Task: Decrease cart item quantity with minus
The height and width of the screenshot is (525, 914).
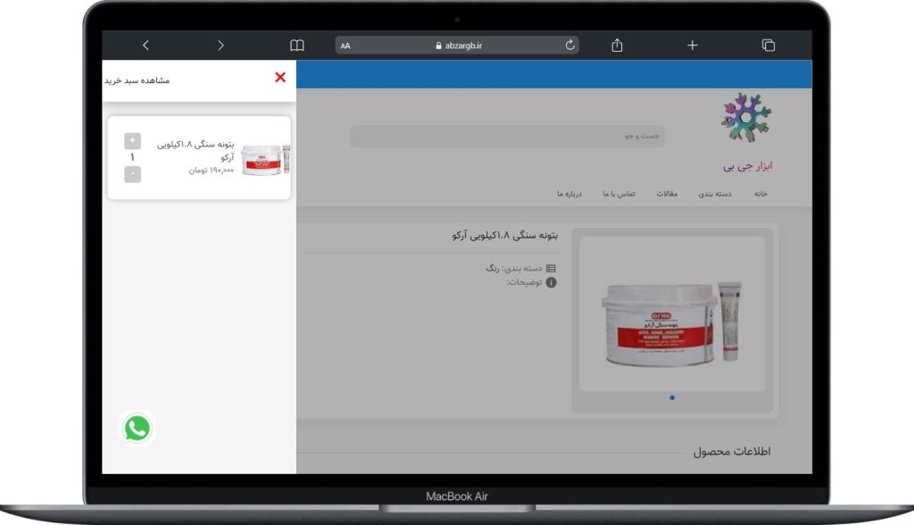Action: pos(132,174)
